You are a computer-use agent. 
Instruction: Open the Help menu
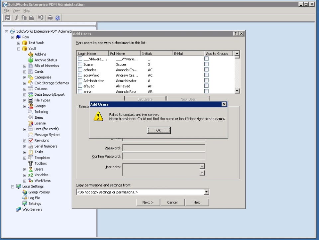[27, 11]
